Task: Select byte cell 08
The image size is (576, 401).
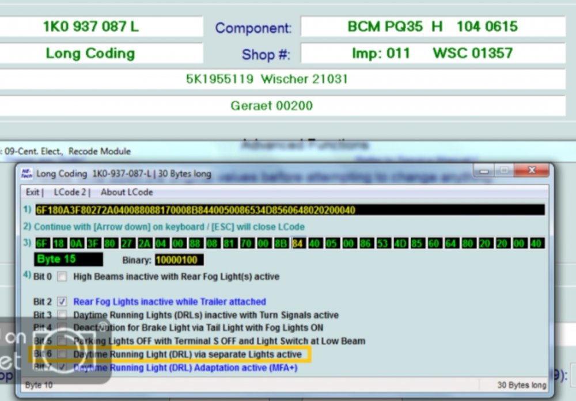Action: 213,243
